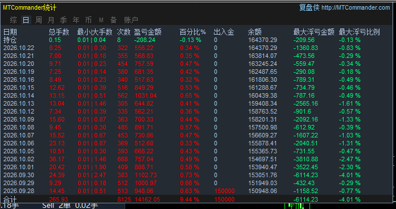Click the MTCommander统计 window title
396x209 pixels.
click(30, 8)
